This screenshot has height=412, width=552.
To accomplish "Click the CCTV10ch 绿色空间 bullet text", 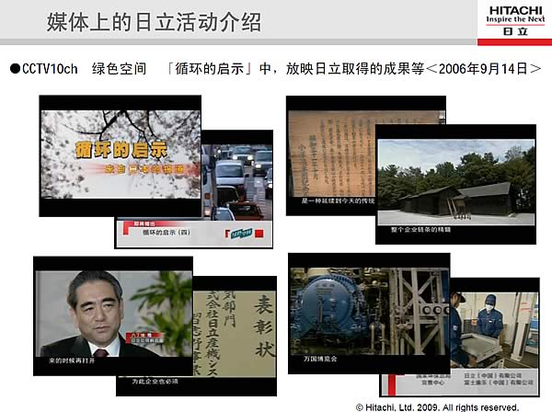I will 78,69.
